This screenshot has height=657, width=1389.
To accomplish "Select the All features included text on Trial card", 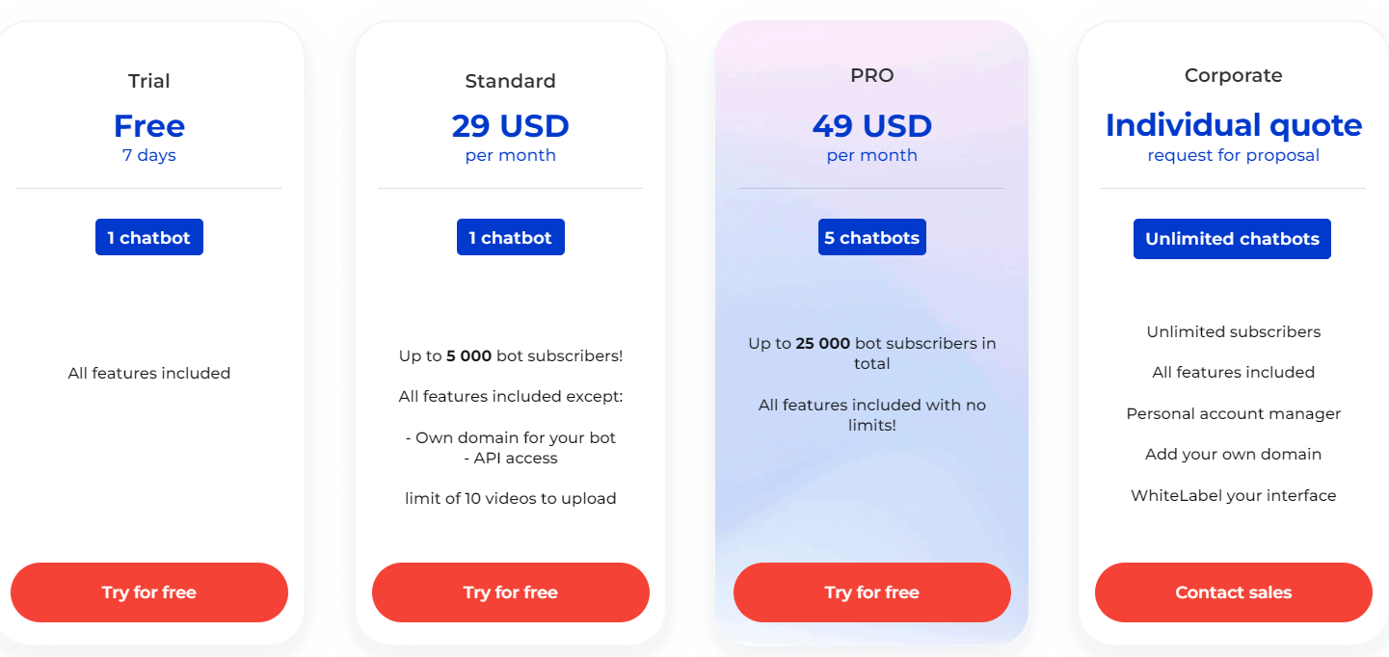I will 149,373.
